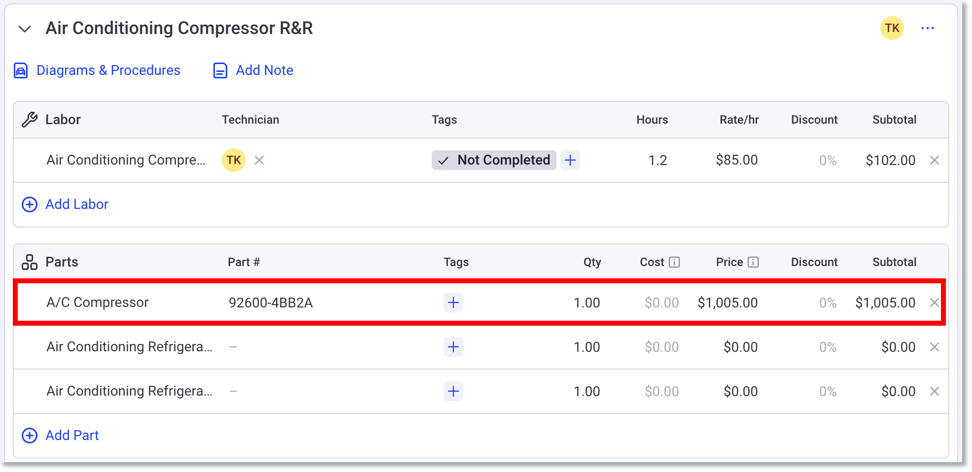
Task: Click the labor name Air Conditioning Compre...
Action: coord(126,160)
